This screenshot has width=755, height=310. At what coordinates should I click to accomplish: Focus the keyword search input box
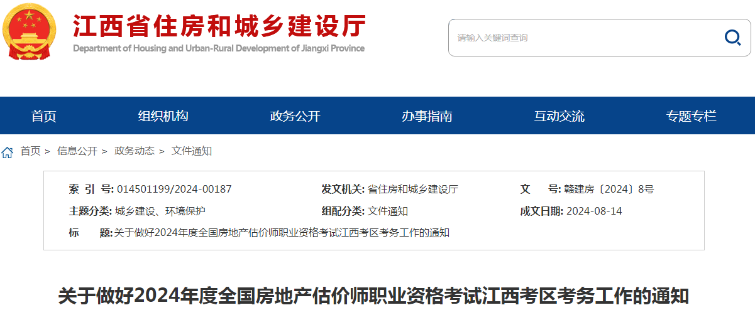coord(585,38)
